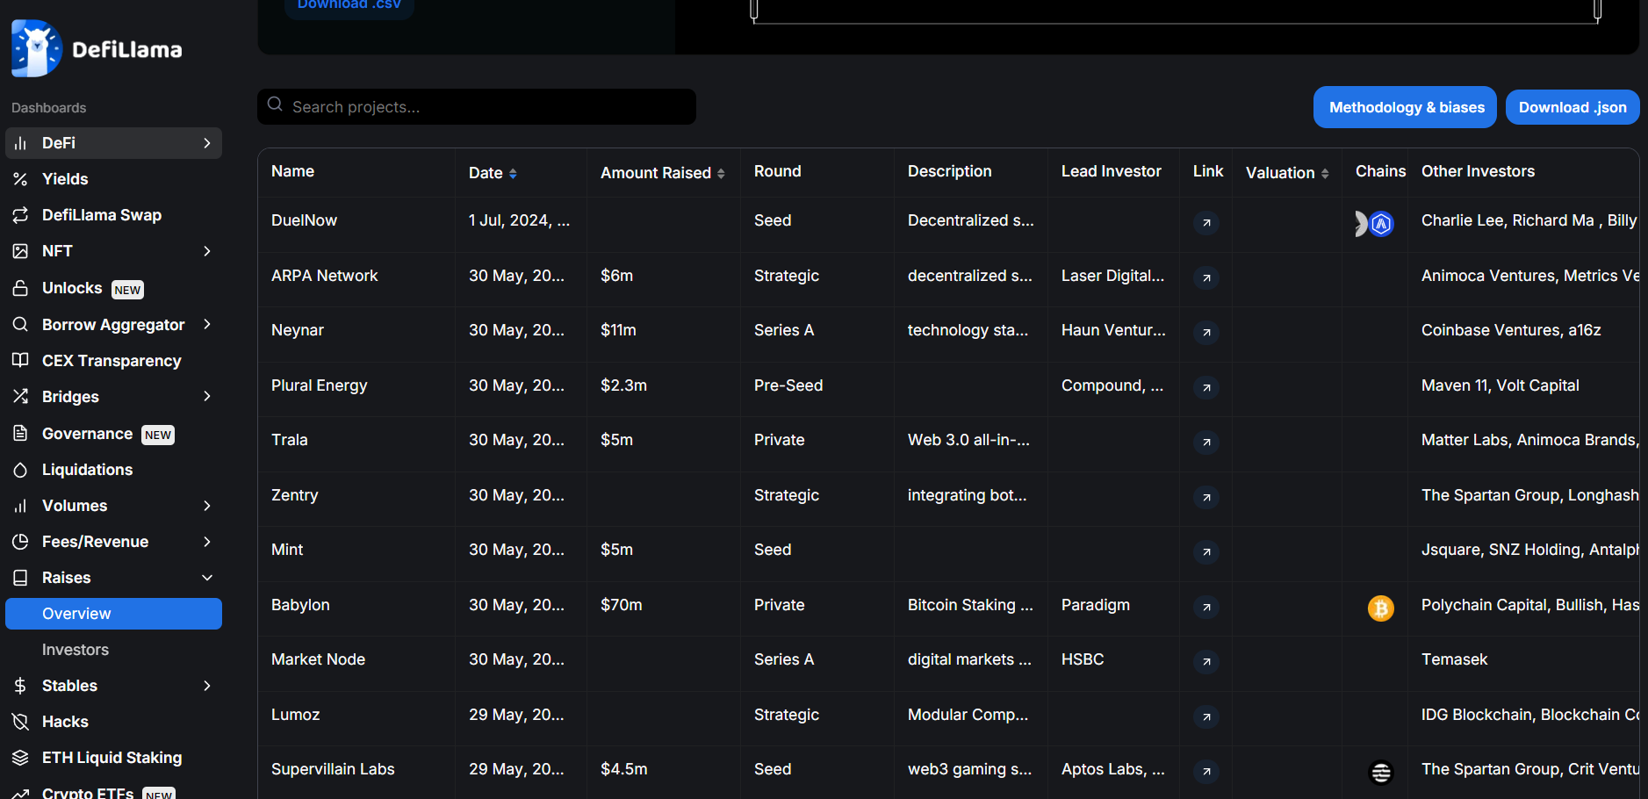Click the NFT image icon
This screenshot has height=799, width=1648.
tap(20, 251)
